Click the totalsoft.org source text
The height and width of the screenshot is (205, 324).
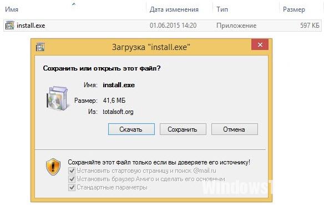118,112
